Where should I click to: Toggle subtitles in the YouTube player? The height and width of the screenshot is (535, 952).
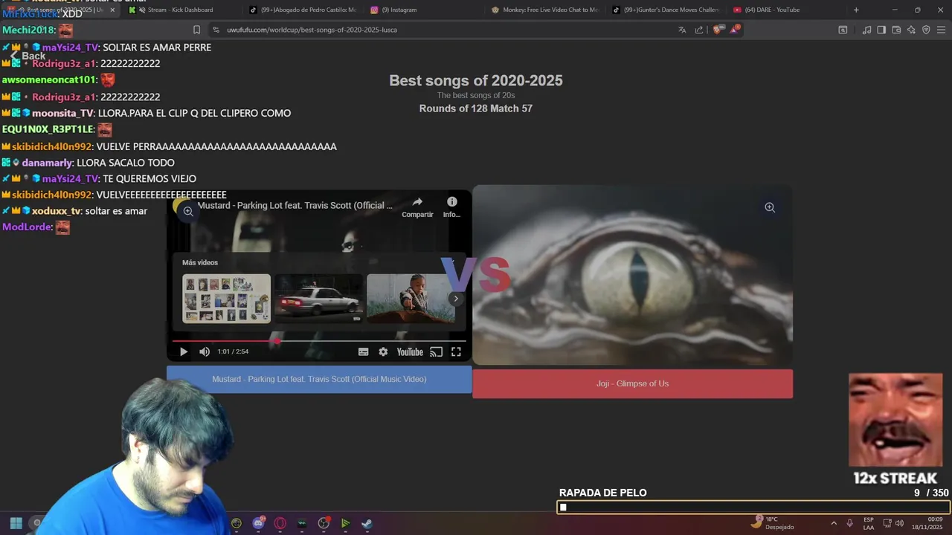pos(364,352)
